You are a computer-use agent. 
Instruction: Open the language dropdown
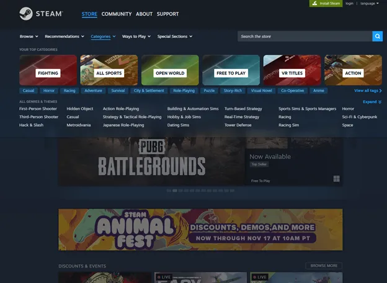point(370,4)
